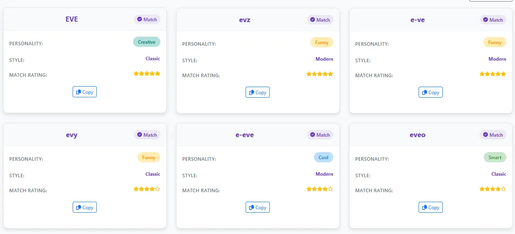Viewport: 515px width, 234px height.
Task: Click the eveo nickname title
Action: pos(417,135)
